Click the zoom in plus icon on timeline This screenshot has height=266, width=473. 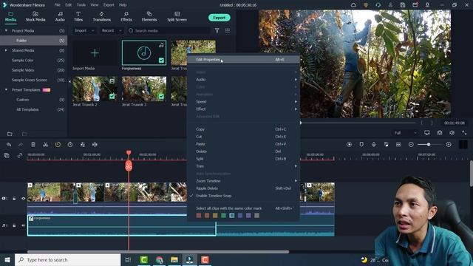449,145
